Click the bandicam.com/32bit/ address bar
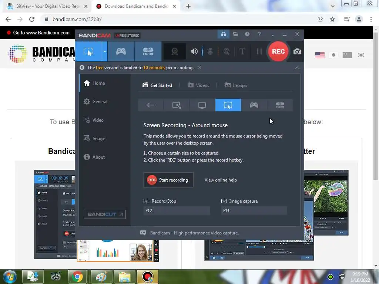The width and height of the screenshot is (379, 284). [x=179, y=19]
